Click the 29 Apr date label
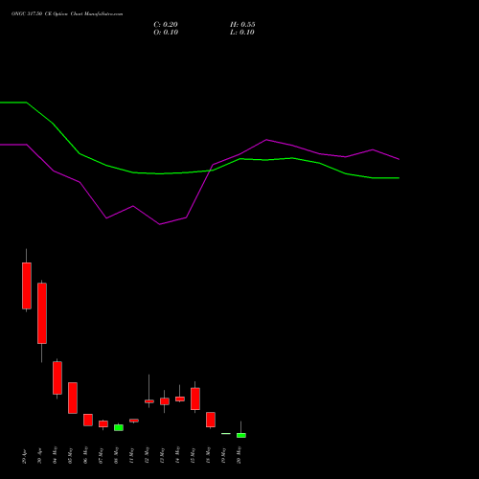 (25, 456)
